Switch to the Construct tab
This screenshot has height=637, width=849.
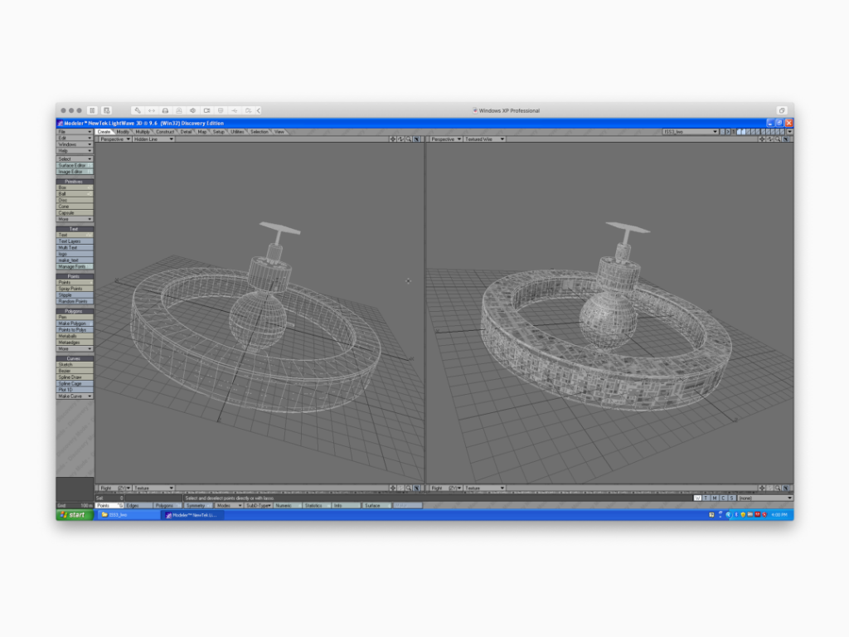coord(165,132)
